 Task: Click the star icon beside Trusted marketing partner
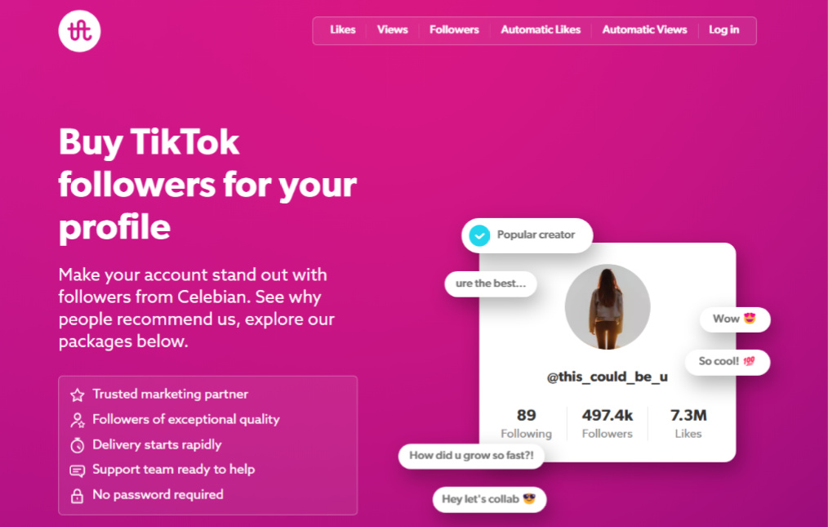(x=78, y=395)
